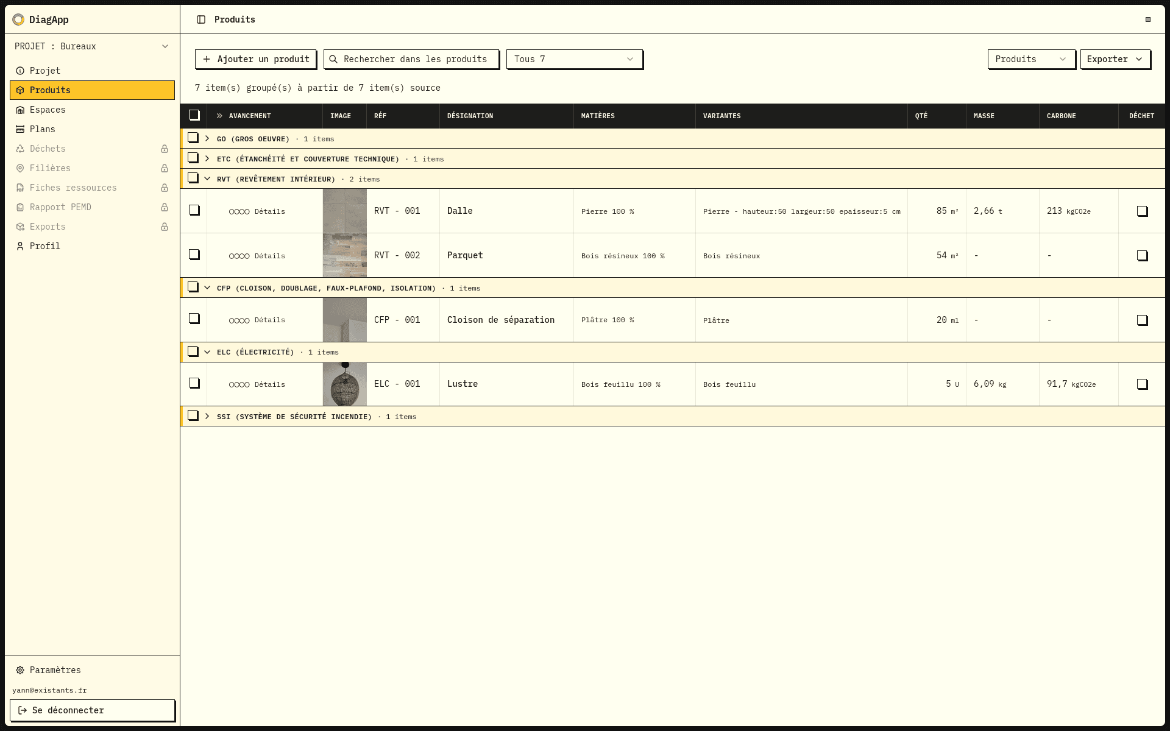Open the Tous 7 filter dropdown

[x=574, y=59]
